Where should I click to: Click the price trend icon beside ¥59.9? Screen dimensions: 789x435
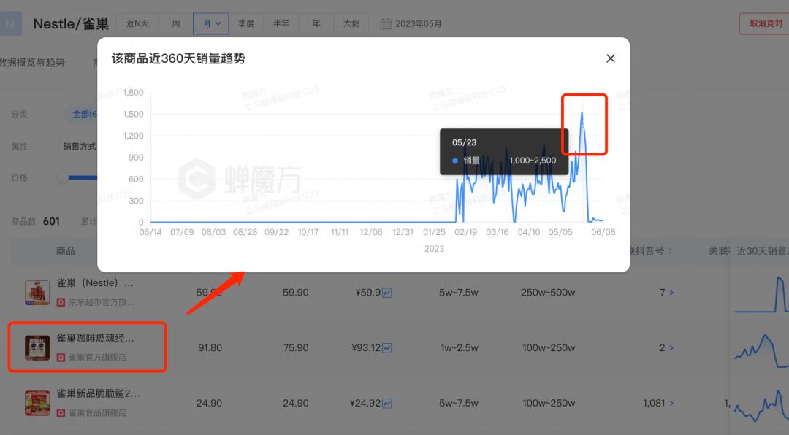pyautogui.click(x=386, y=292)
